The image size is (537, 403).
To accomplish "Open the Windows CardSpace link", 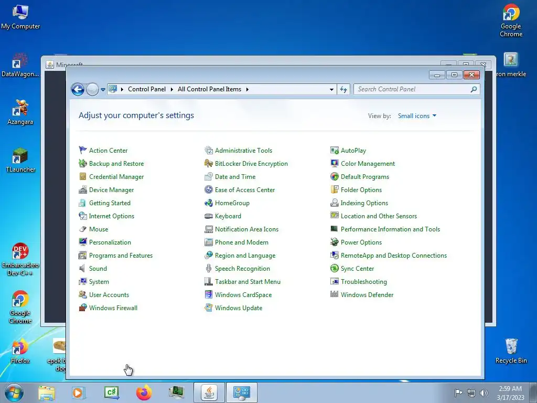I will 243,295.
